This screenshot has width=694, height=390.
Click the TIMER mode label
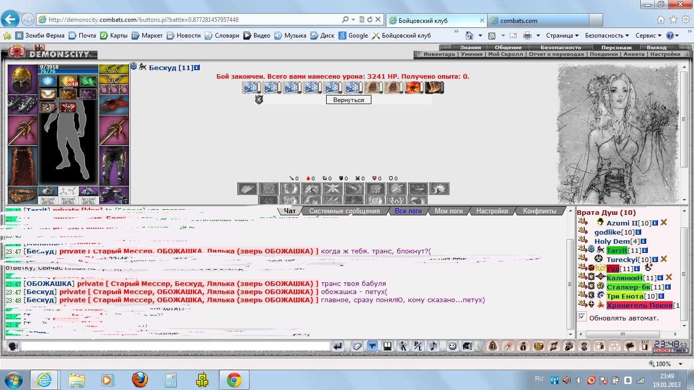(x=679, y=351)
